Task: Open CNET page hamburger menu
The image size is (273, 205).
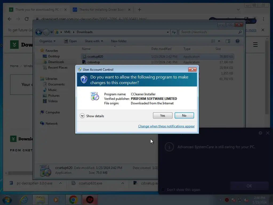Action: (x=255, y=45)
